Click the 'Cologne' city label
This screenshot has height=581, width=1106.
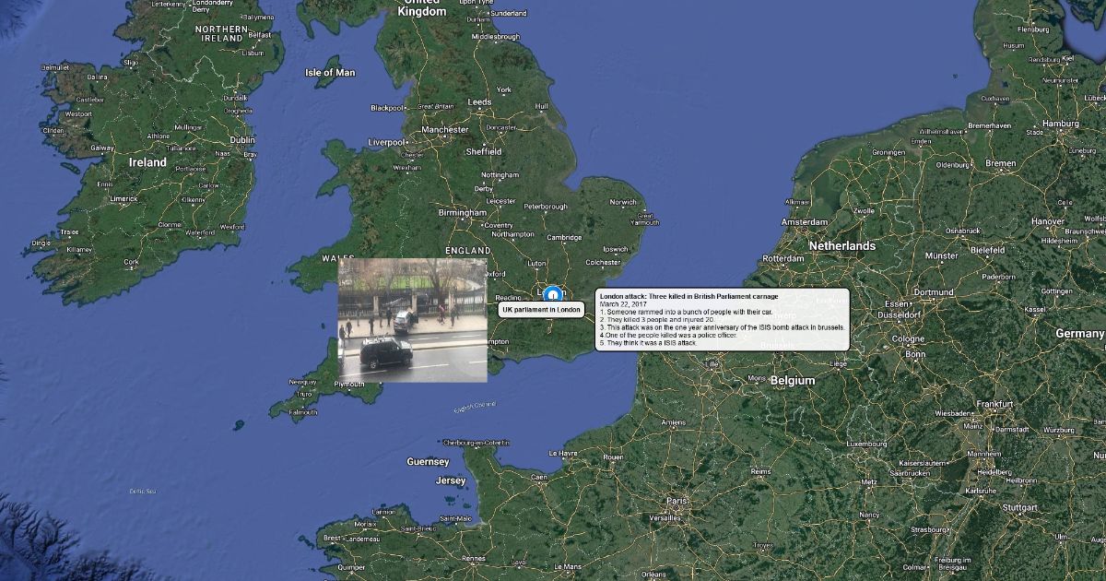point(910,339)
